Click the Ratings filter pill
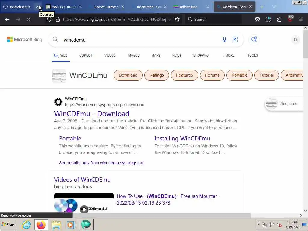The image size is (308, 231). tap(156, 75)
